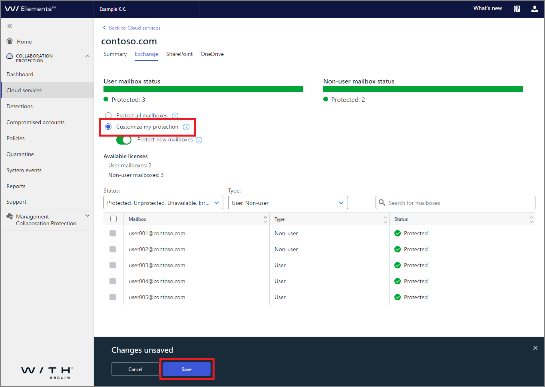Focus the Search for mailboxes field

pyautogui.click(x=455, y=202)
